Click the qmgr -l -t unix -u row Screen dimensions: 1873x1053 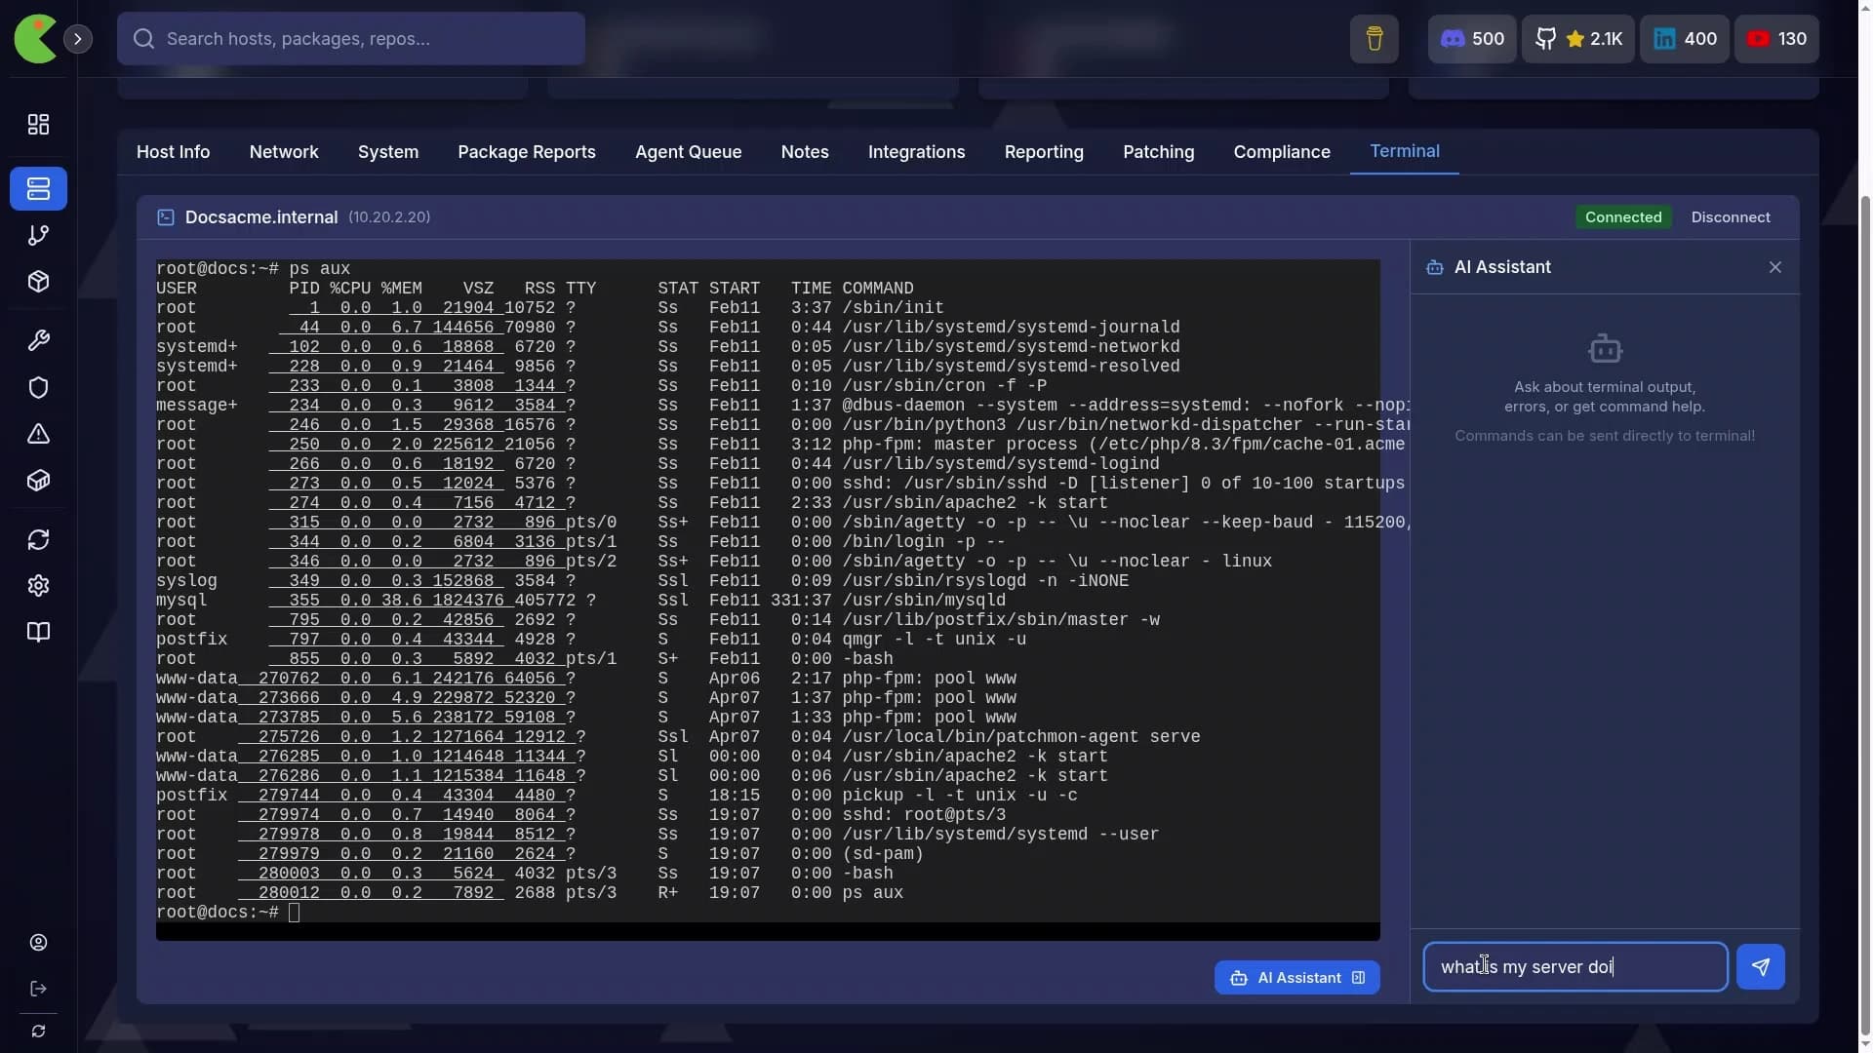[x=591, y=640]
